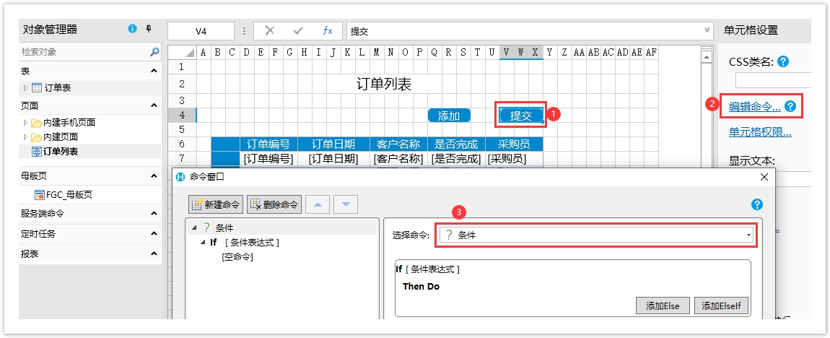
Task: Click the 添加Else button
Action: [x=662, y=305]
